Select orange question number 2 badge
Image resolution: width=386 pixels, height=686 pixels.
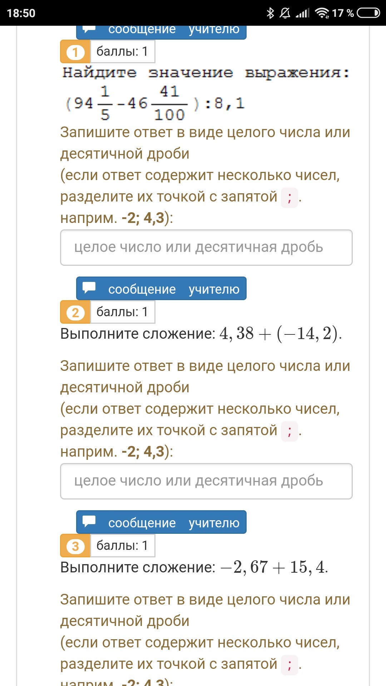click(x=75, y=312)
